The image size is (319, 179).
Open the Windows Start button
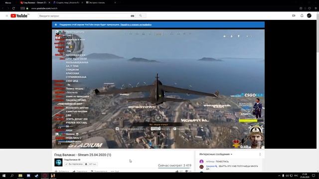tap(4, 176)
